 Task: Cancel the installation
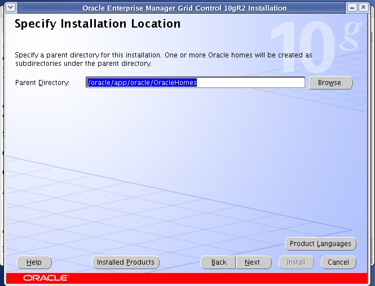coord(338,262)
